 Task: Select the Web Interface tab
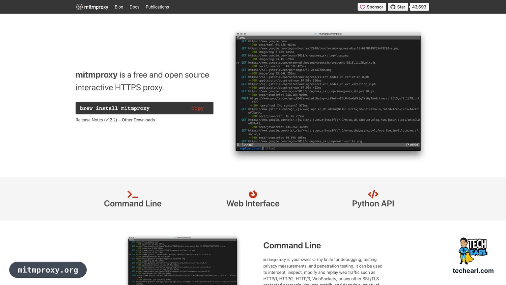tap(253, 204)
